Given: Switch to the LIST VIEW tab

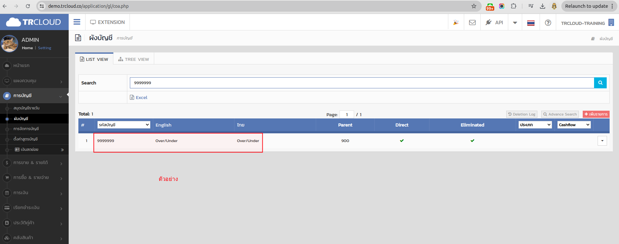Looking at the screenshot, I should [94, 59].
